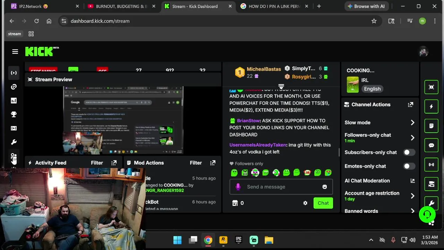Toggle the Channel Actions widget button
Screen dimensions: 444x250
[432, 184]
